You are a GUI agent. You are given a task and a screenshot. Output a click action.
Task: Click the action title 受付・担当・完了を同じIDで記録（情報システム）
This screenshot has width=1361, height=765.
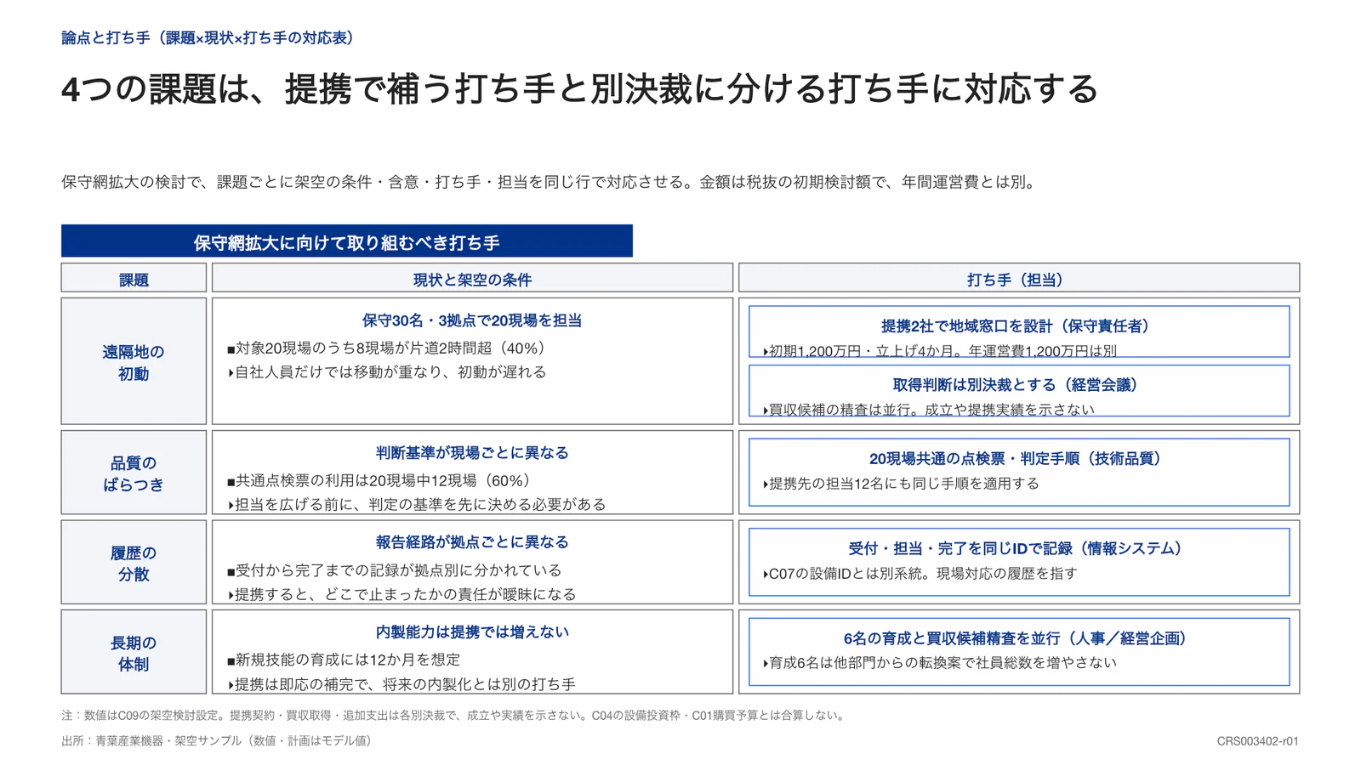pos(1019,549)
